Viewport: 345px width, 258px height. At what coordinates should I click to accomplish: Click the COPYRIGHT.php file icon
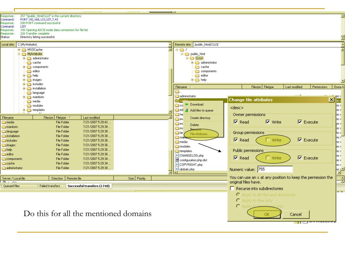[x=177, y=165]
